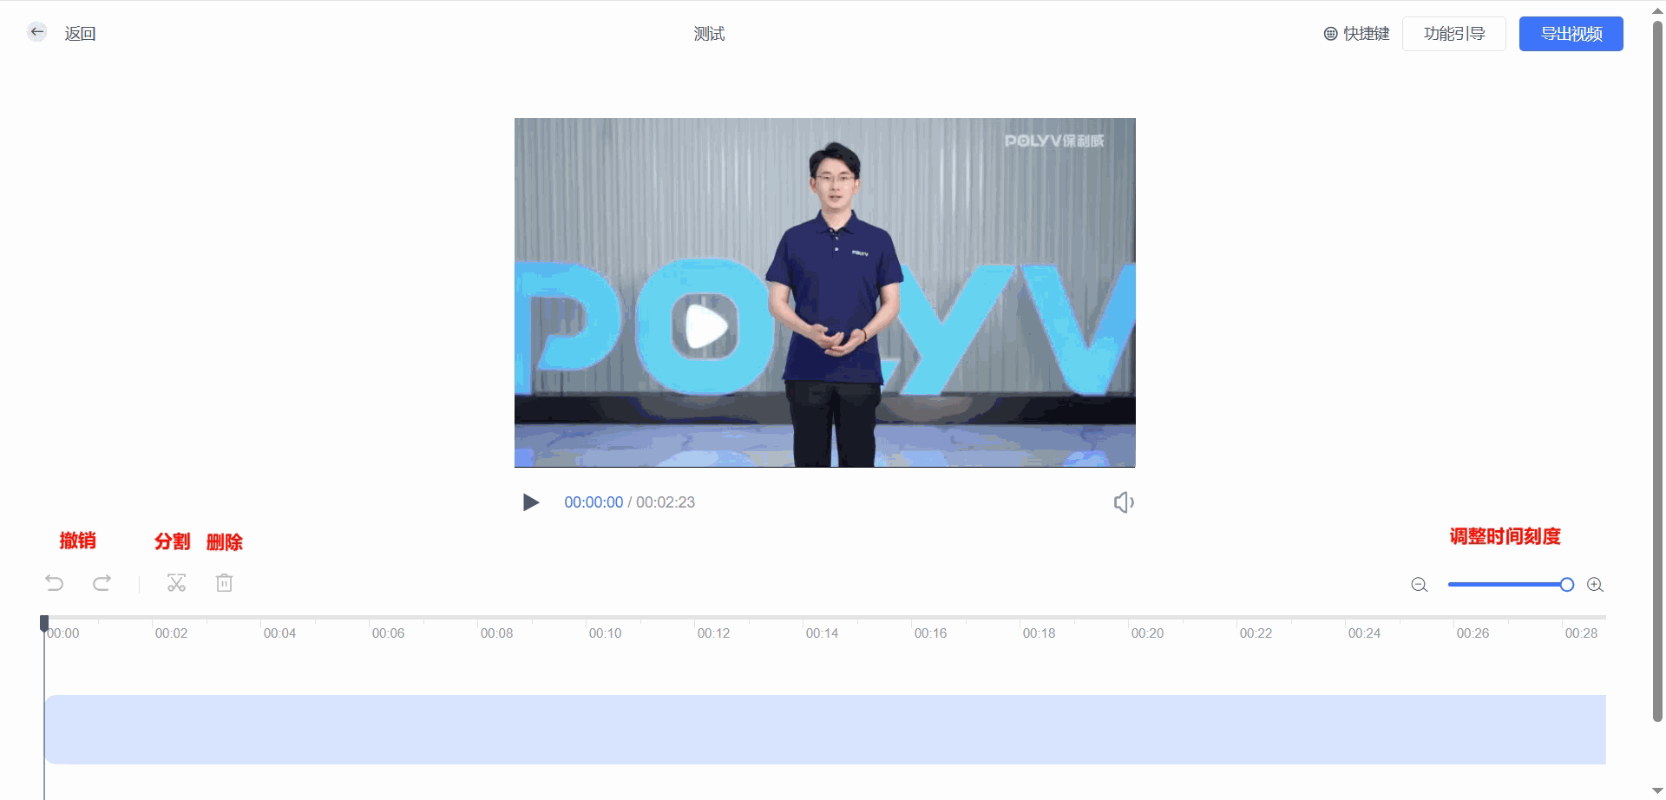Click the 00:08 ruler label
Image resolution: width=1666 pixels, height=800 pixels.
click(496, 633)
